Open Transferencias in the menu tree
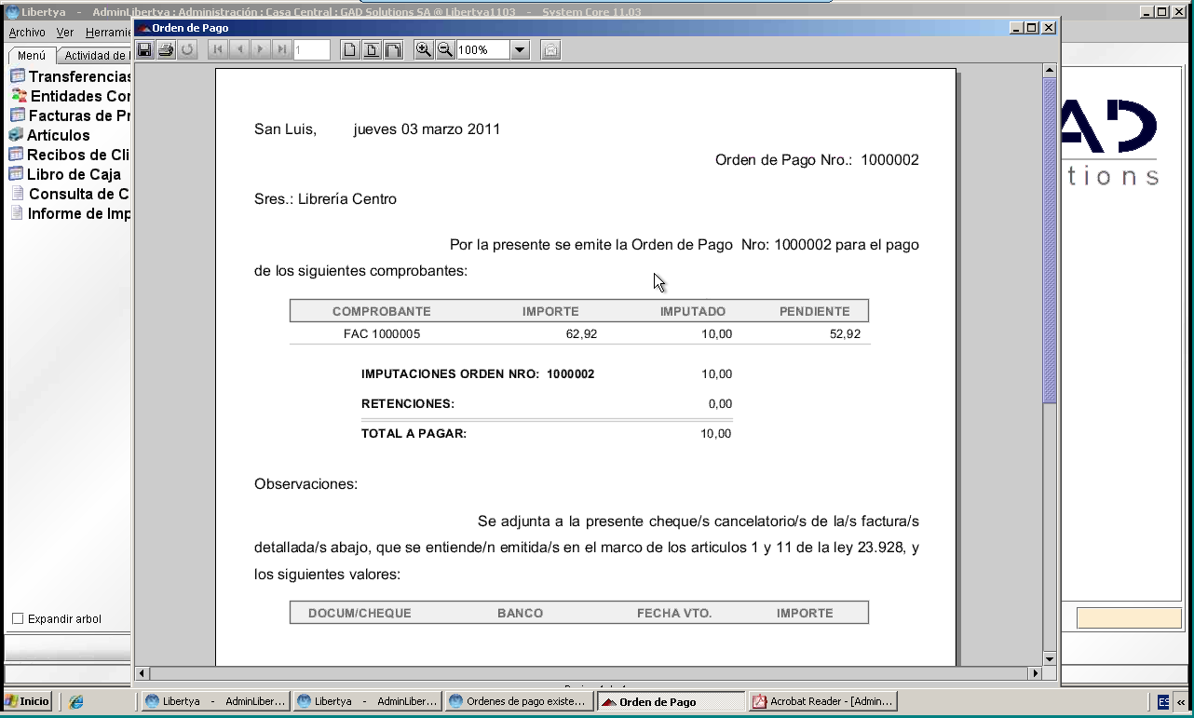Screen dimensions: 1194x718 tap(71, 76)
